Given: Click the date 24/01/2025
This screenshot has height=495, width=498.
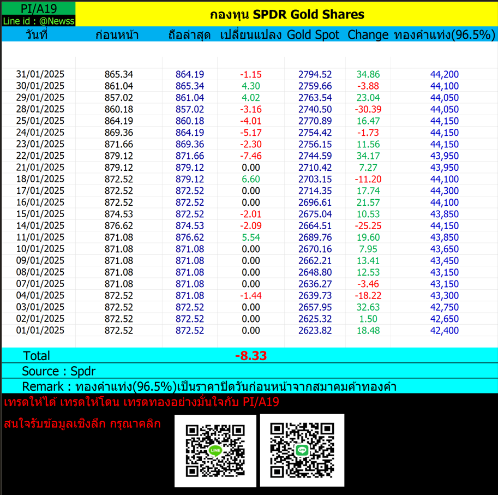Looking at the screenshot, I should click(x=40, y=133).
